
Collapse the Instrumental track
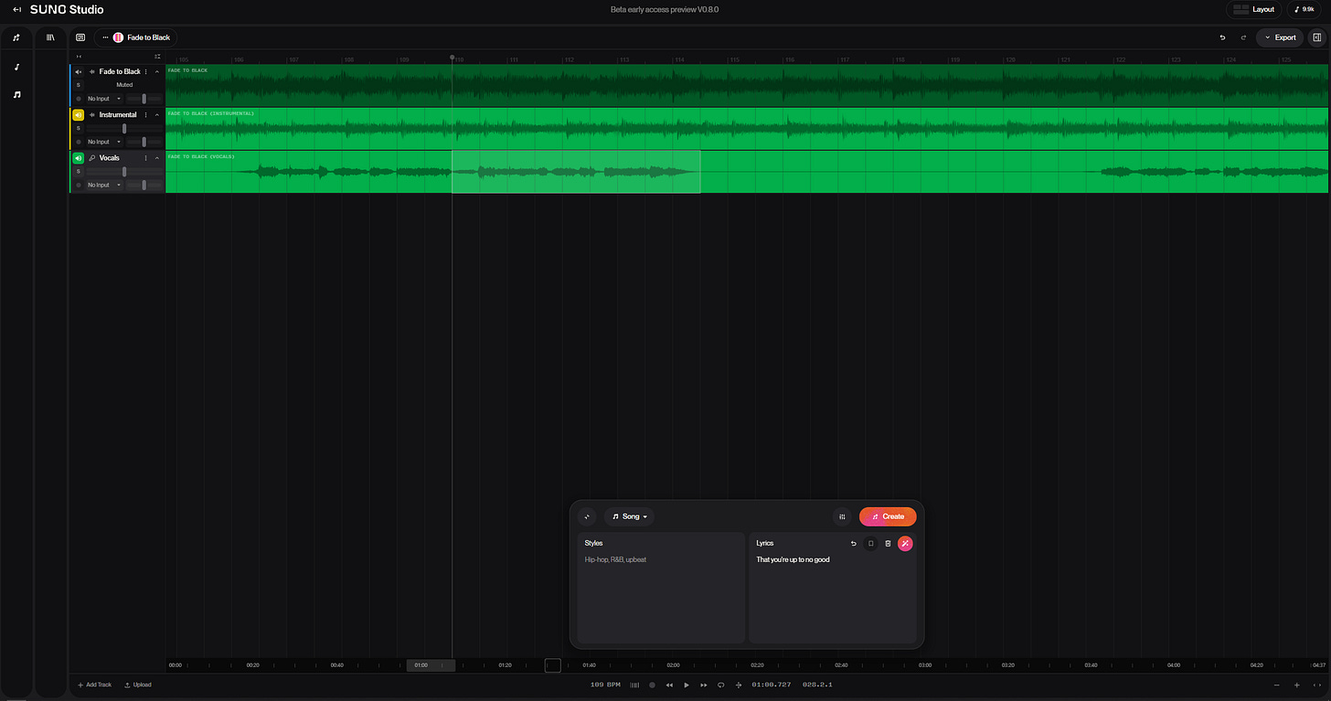point(157,115)
